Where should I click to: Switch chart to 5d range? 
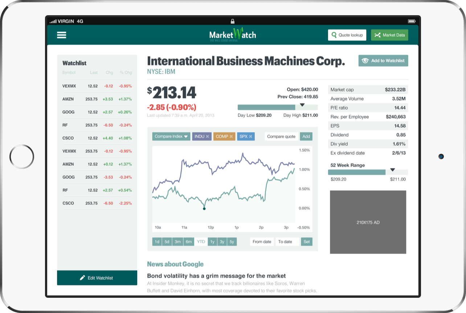(x=167, y=242)
